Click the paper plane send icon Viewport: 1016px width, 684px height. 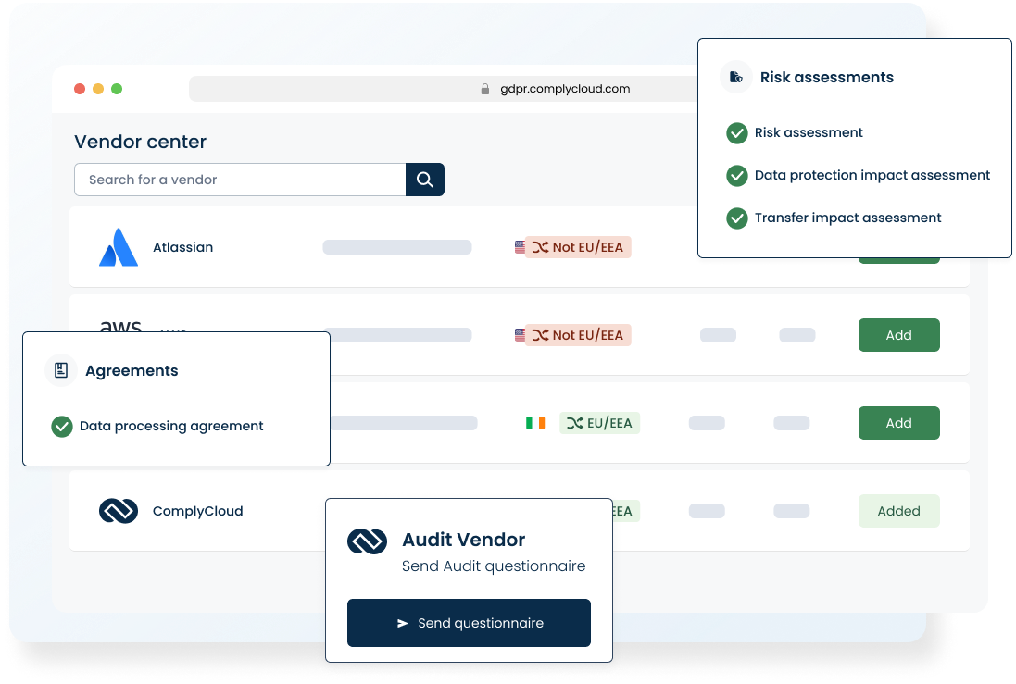[x=402, y=623]
